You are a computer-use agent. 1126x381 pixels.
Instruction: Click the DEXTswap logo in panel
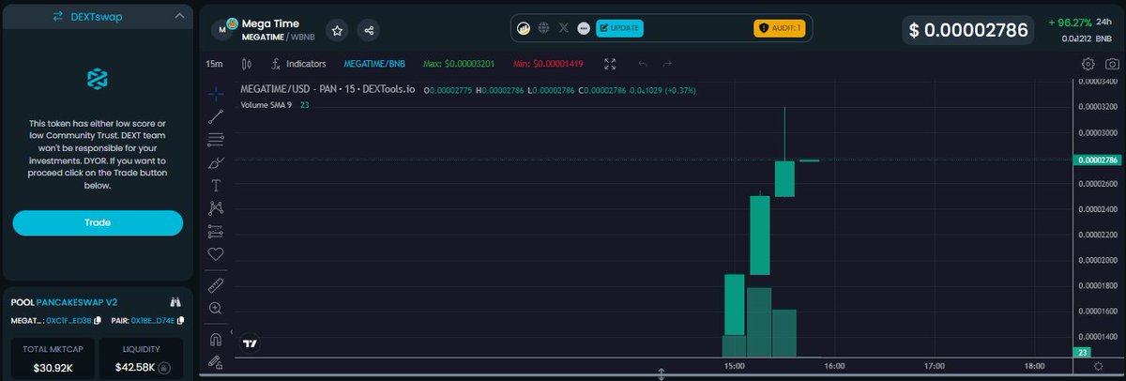tap(98, 80)
